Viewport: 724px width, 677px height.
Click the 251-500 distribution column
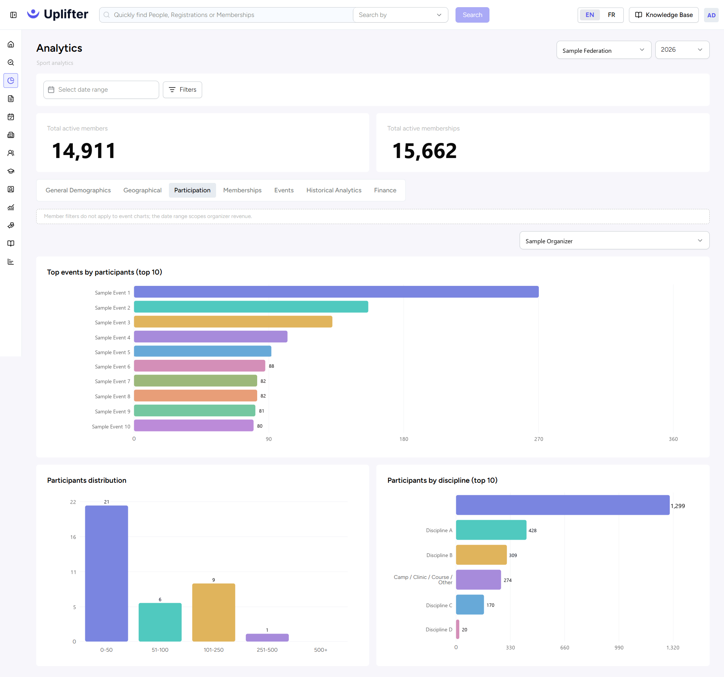click(267, 638)
